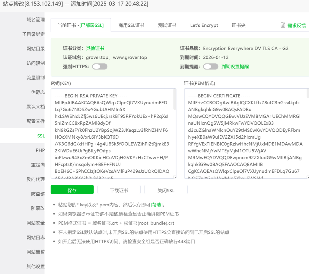The image size is (309, 274).
Task: Enable the 强制HTTPS toggle
Action: [x=100, y=66]
